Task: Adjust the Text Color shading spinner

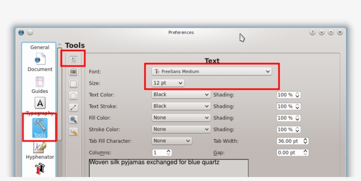Action: coord(289,95)
